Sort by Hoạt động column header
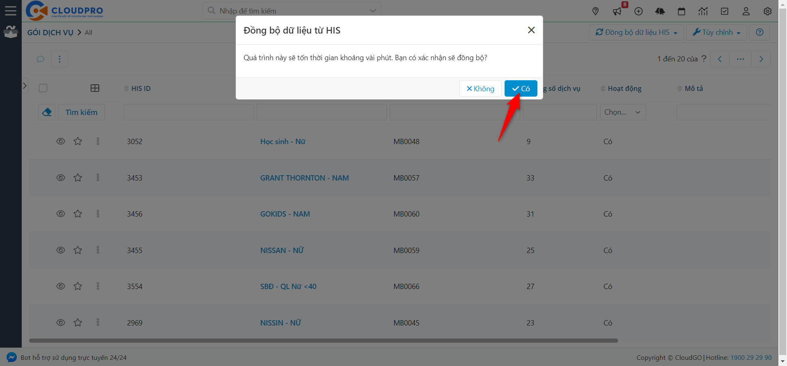 click(x=621, y=88)
